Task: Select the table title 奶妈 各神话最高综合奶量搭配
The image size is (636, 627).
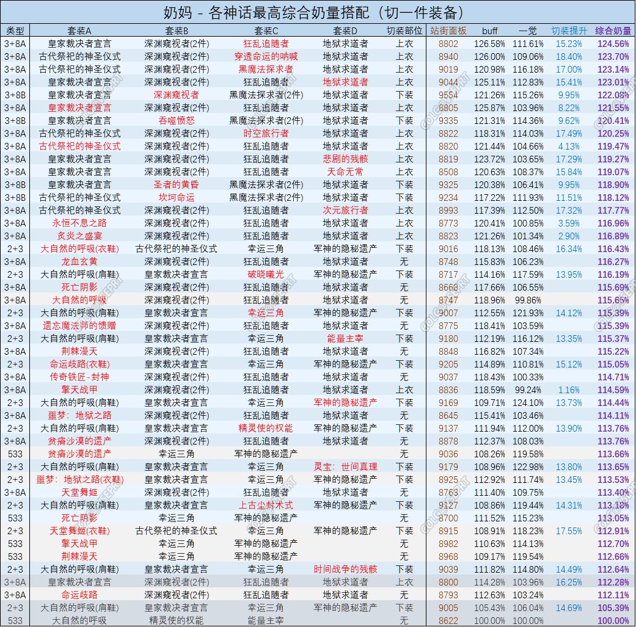Action: click(x=318, y=12)
